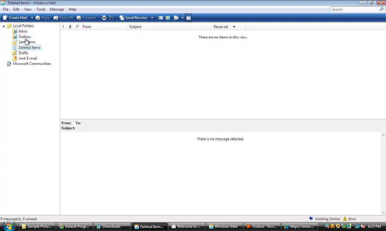Open the Windows Start button
This screenshot has width=386, height=231.
pyautogui.click(x=9, y=226)
